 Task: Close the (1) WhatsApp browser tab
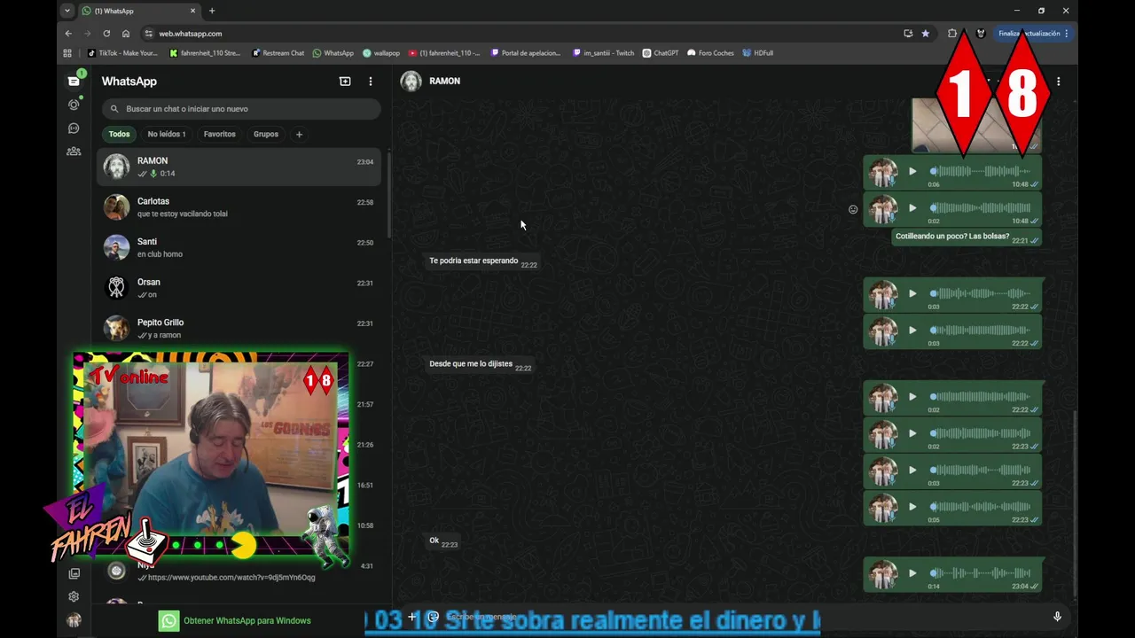192,11
